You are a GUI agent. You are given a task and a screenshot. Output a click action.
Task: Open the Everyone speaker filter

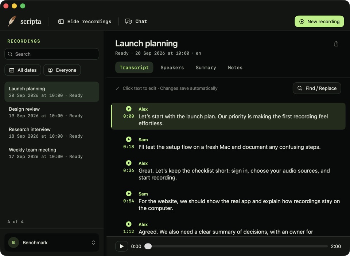click(62, 70)
